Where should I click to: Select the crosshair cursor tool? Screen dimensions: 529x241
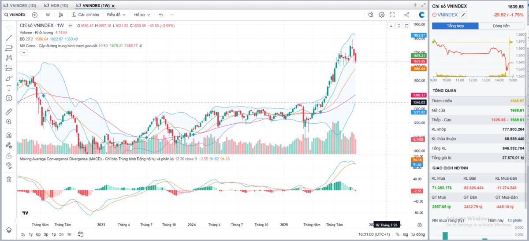coord(9,28)
